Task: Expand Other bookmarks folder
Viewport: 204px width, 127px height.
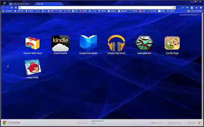Action: pos(195,11)
